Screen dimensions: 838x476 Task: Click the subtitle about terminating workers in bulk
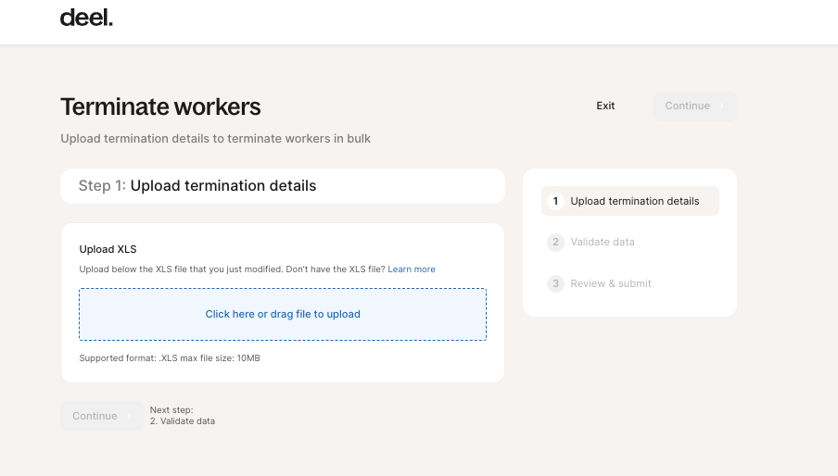(x=215, y=139)
